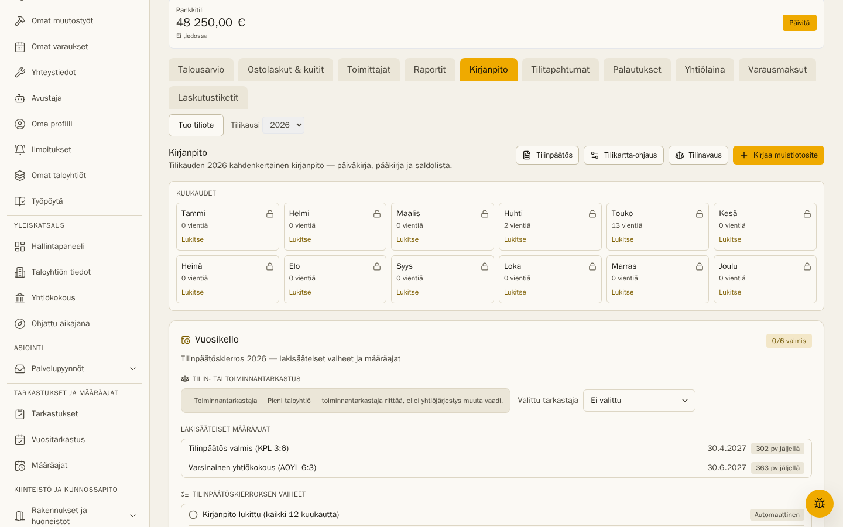Toggle the lock icon for Helmi month
This screenshot has width=843, height=527.
[377, 214]
